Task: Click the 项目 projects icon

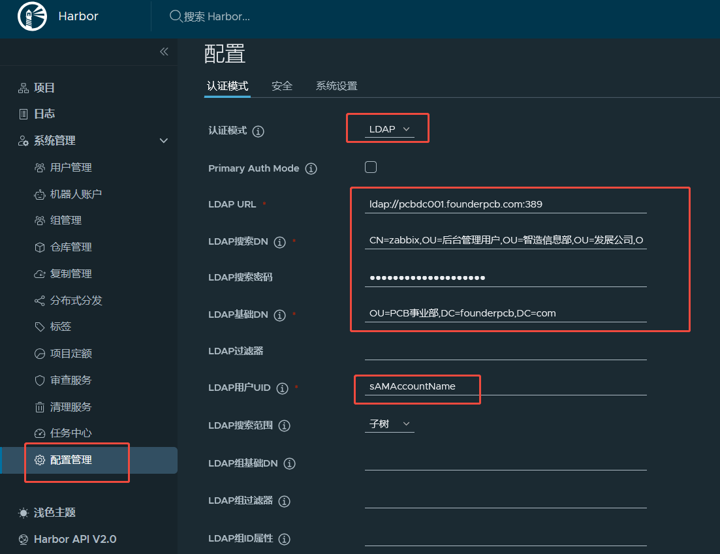Action: click(23, 88)
